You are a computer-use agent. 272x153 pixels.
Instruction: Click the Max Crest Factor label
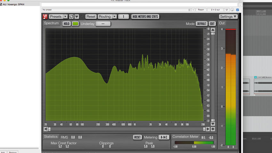63,143
